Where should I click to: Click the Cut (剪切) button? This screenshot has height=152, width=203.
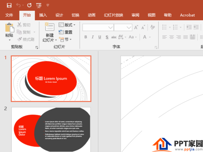pyautogui.click(x=24, y=25)
